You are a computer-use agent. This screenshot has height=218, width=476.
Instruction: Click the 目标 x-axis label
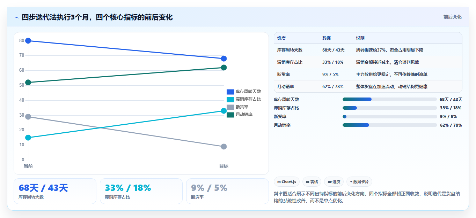[x=224, y=166]
